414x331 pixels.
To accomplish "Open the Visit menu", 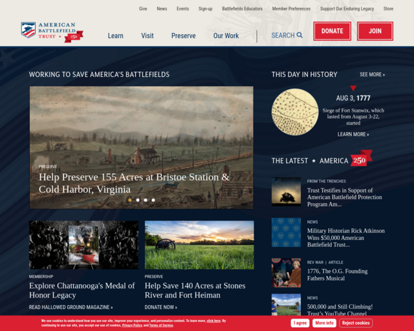I will coord(147,36).
